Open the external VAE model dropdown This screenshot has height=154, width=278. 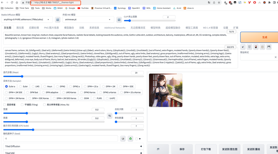click(x=88, y=19)
